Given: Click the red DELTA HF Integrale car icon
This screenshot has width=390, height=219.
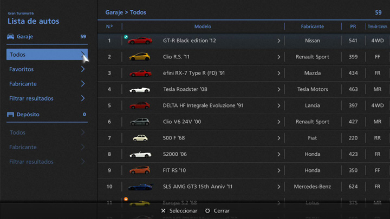Looking at the screenshot, I should 140,105.
